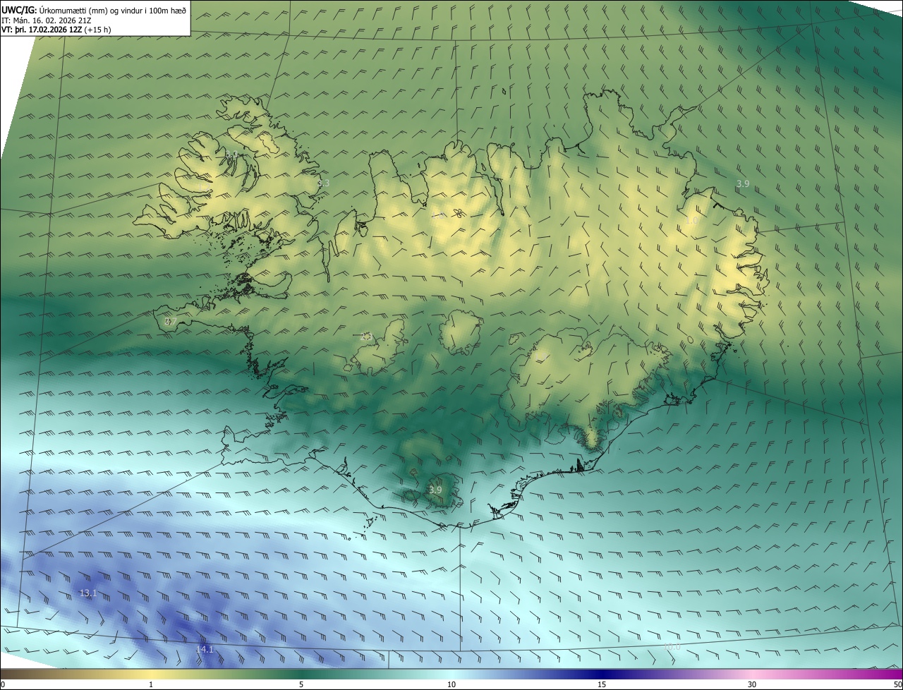
Task: Click the 13.1 value label on the map
Action: click(87, 593)
